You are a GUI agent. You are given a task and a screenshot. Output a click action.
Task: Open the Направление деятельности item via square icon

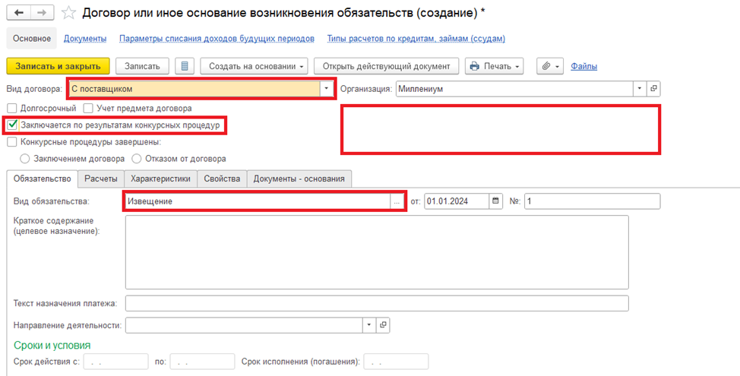pyautogui.click(x=383, y=325)
